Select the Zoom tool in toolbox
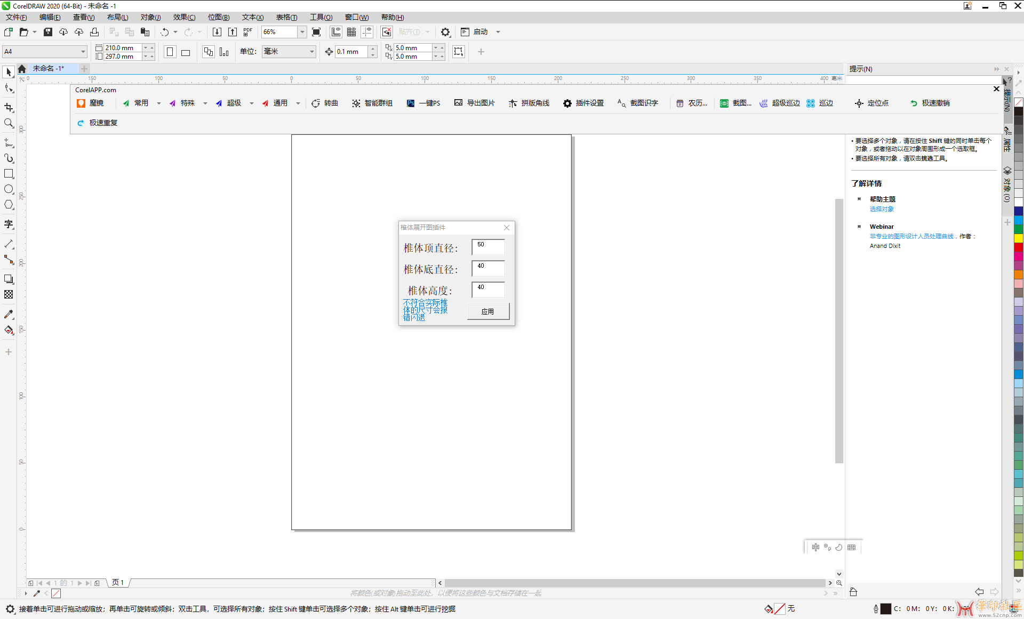The image size is (1024, 619). coord(9,123)
